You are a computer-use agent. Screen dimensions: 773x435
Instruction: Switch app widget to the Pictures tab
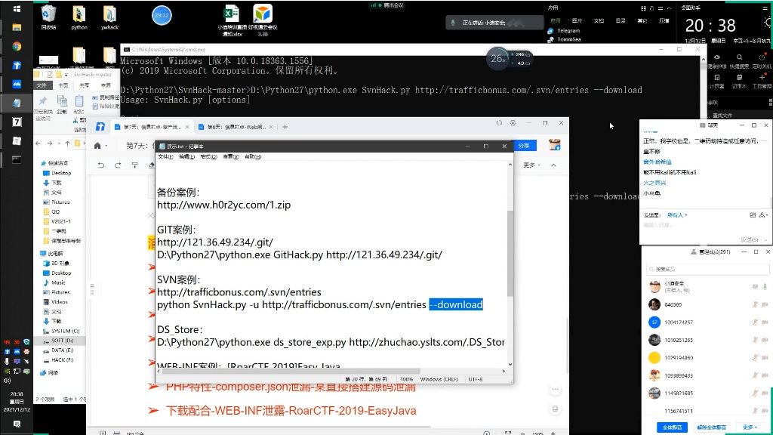point(577,20)
